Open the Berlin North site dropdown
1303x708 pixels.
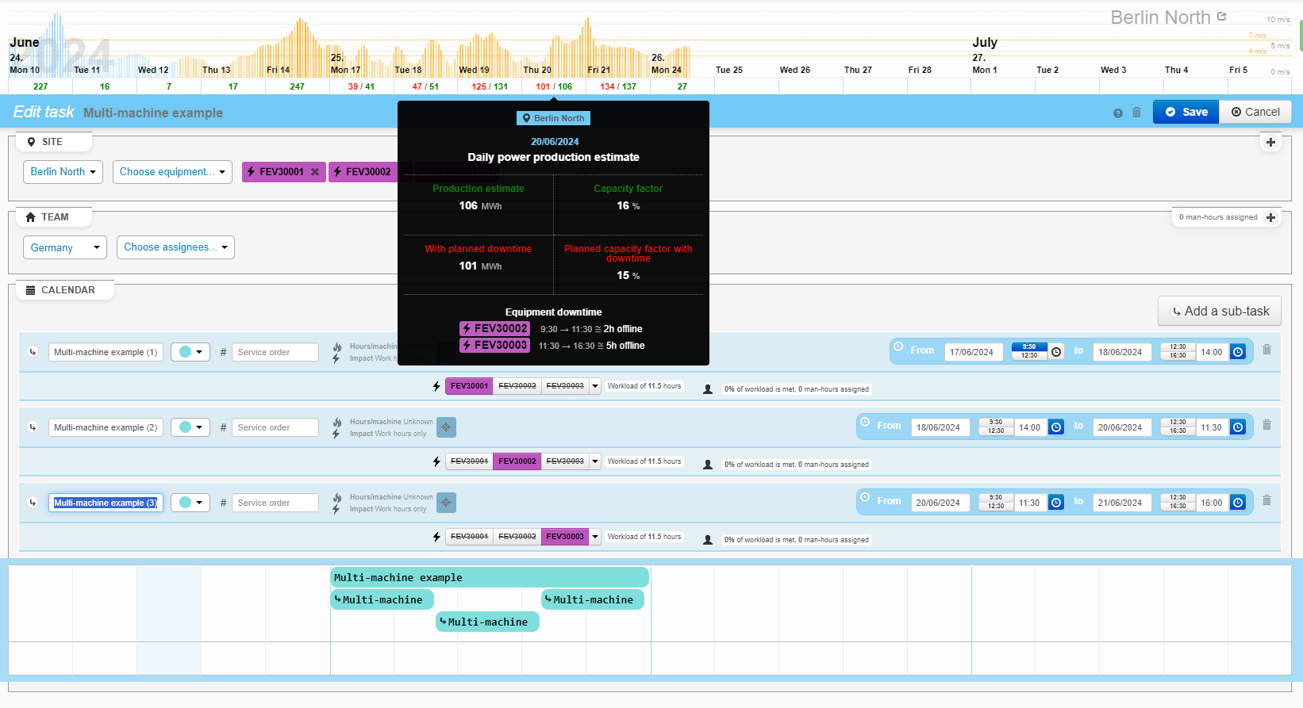click(x=63, y=172)
